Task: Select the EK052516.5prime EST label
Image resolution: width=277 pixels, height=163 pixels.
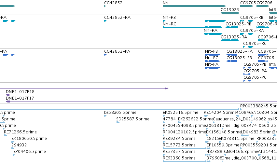Action: [180, 113]
